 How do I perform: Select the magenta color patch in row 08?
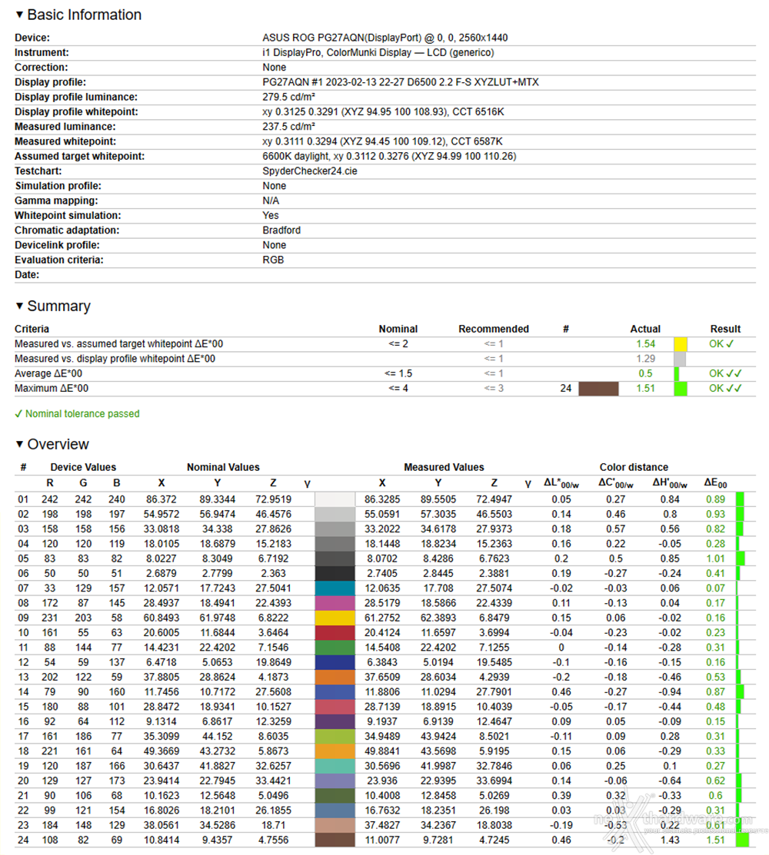point(335,603)
